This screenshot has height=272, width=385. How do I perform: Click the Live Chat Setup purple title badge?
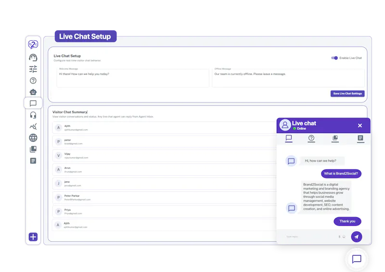[86, 37]
